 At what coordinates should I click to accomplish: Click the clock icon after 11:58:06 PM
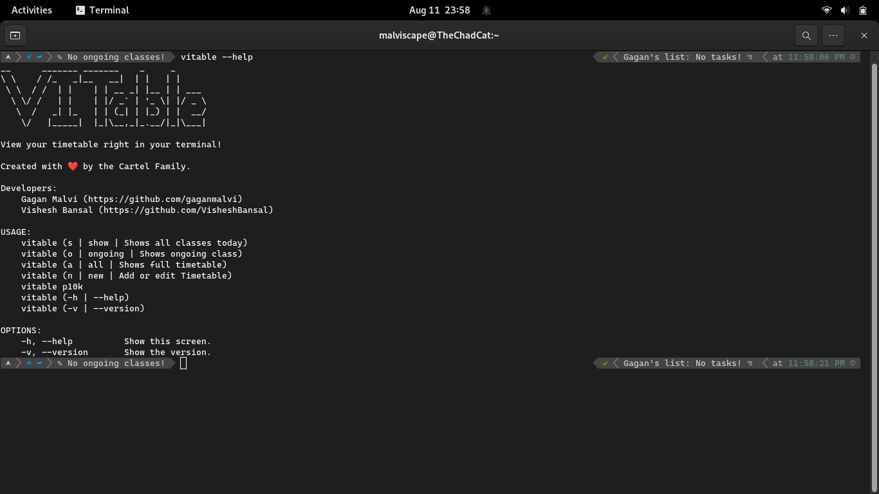point(853,57)
